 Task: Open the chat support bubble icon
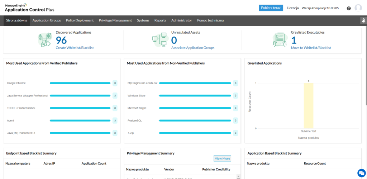coord(361,173)
